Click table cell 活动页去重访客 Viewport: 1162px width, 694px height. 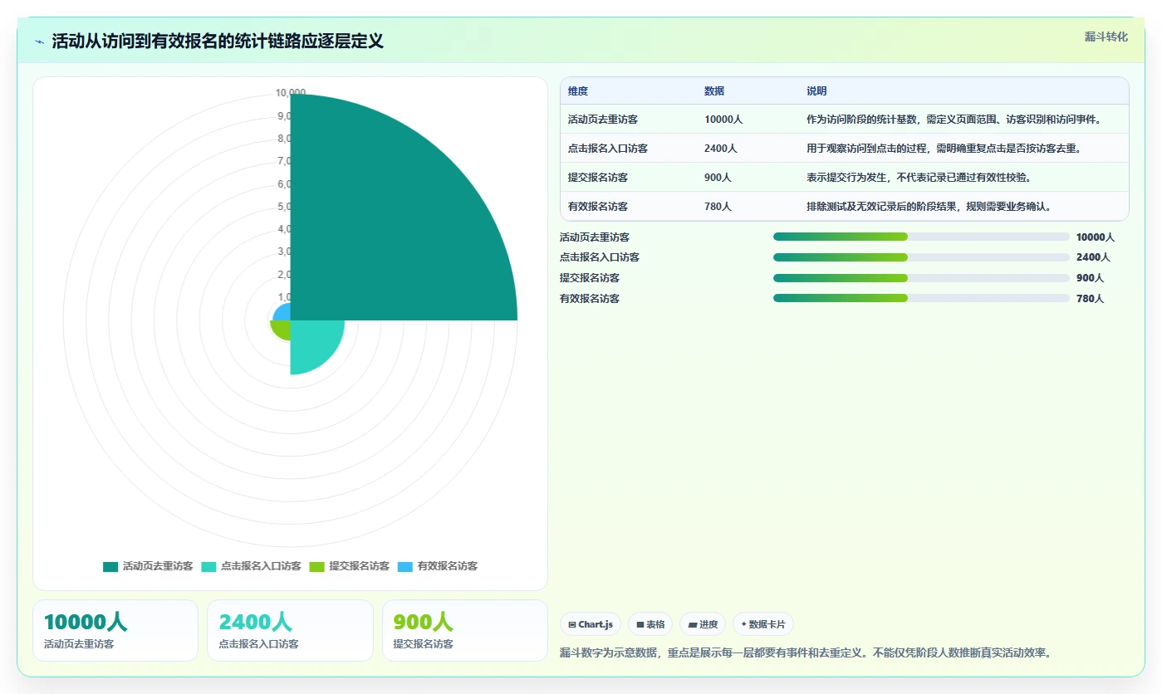pyautogui.click(x=603, y=120)
